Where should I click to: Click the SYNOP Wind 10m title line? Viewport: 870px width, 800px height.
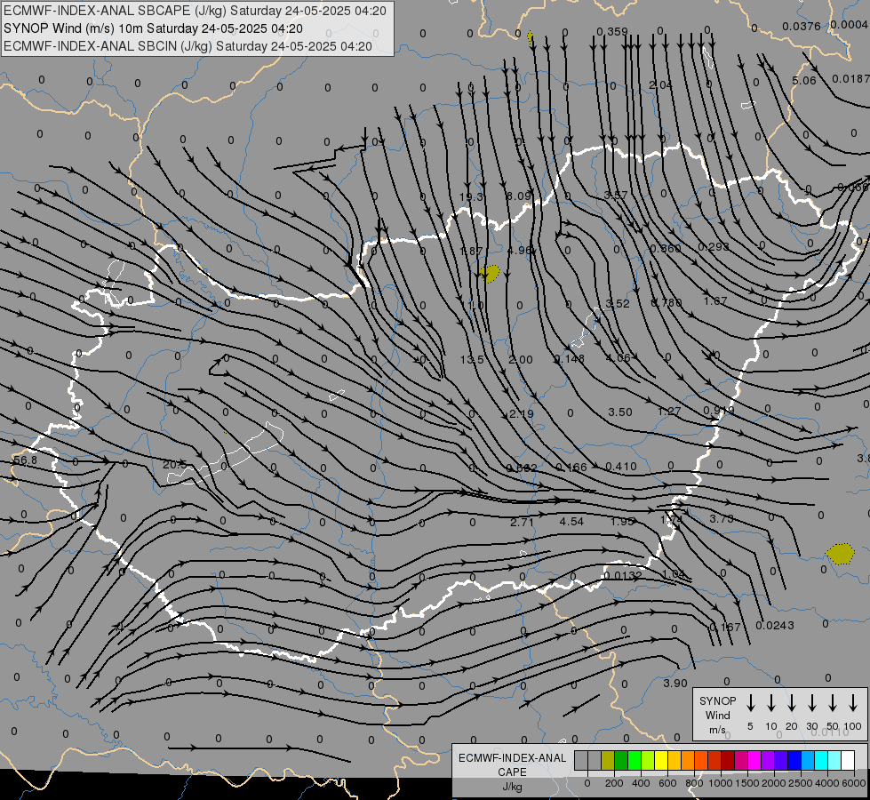pos(153,28)
